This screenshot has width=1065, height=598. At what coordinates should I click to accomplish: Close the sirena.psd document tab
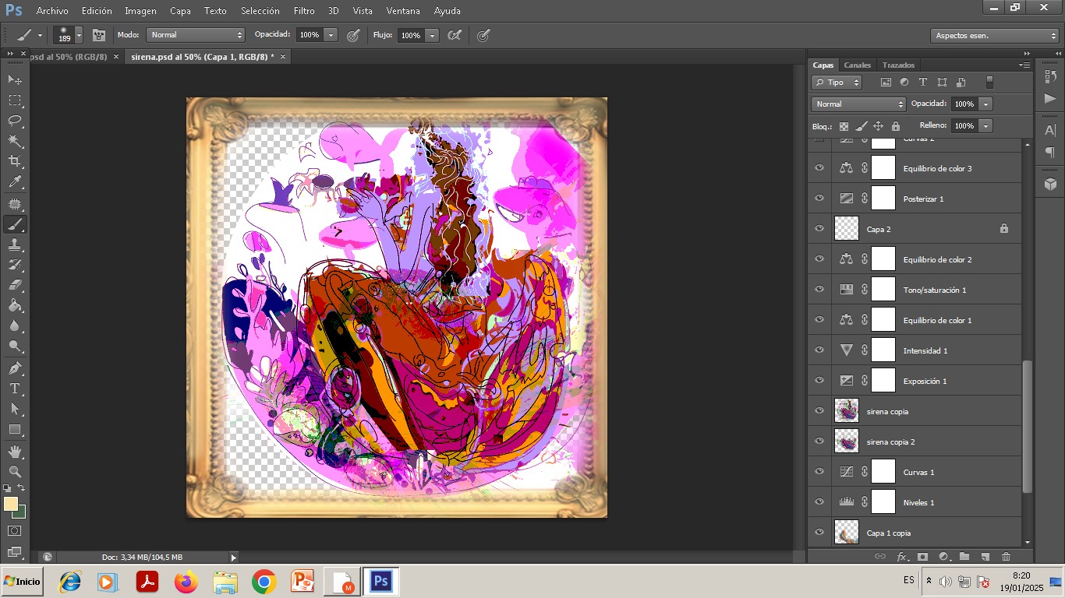pyautogui.click(x=283, y=57)
